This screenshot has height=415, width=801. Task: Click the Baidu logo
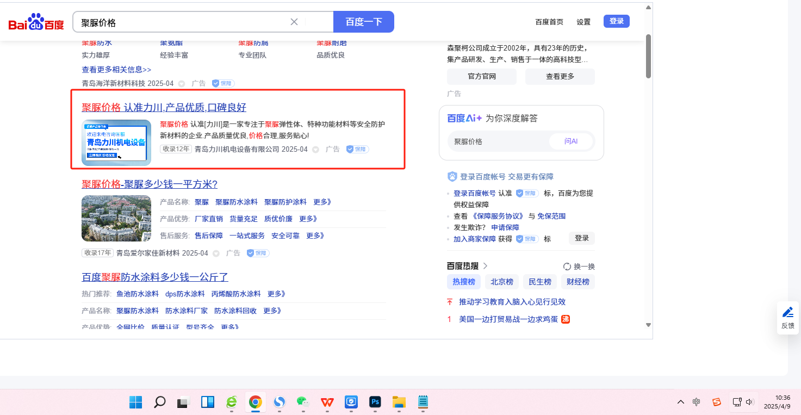(36, 22)
